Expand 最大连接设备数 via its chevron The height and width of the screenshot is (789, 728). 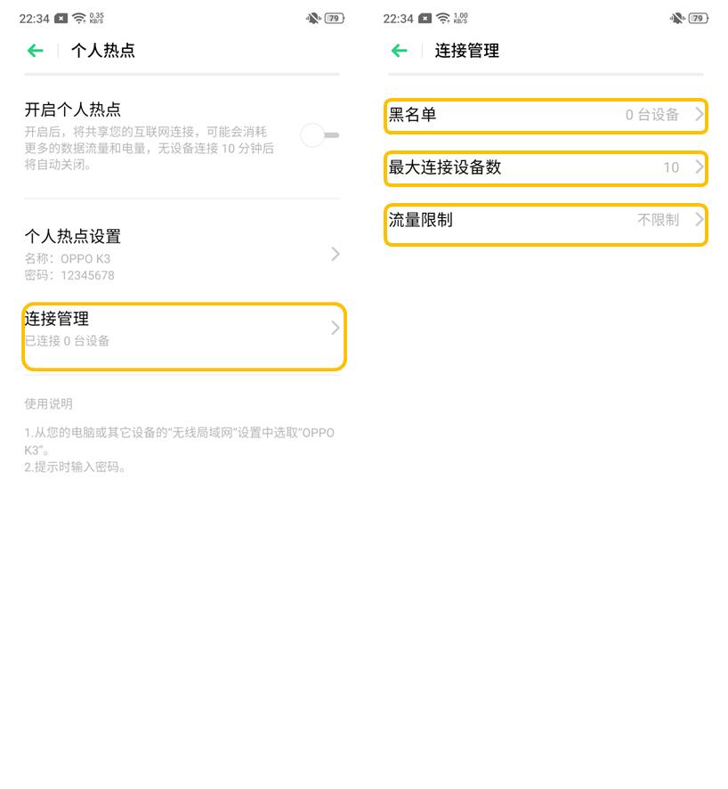[x=700, y=167]
